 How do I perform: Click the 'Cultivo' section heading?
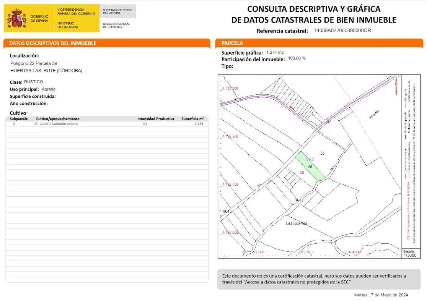coord(18,113)
